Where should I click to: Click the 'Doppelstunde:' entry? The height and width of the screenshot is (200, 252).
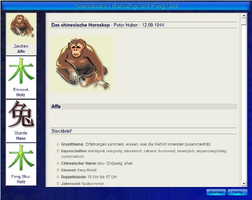coord(87,177)
